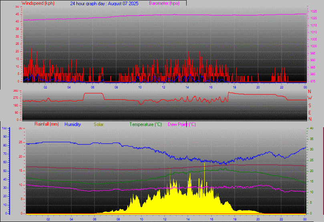The image size is (324, 222).
Task: Click the 270 value on wind direction axis
Action: pyautogui.click(x=16, y=98)
